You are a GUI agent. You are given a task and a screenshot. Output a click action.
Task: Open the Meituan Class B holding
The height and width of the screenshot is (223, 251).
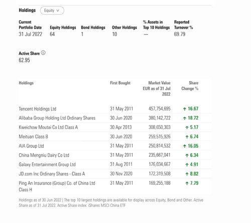pos(33,137)
